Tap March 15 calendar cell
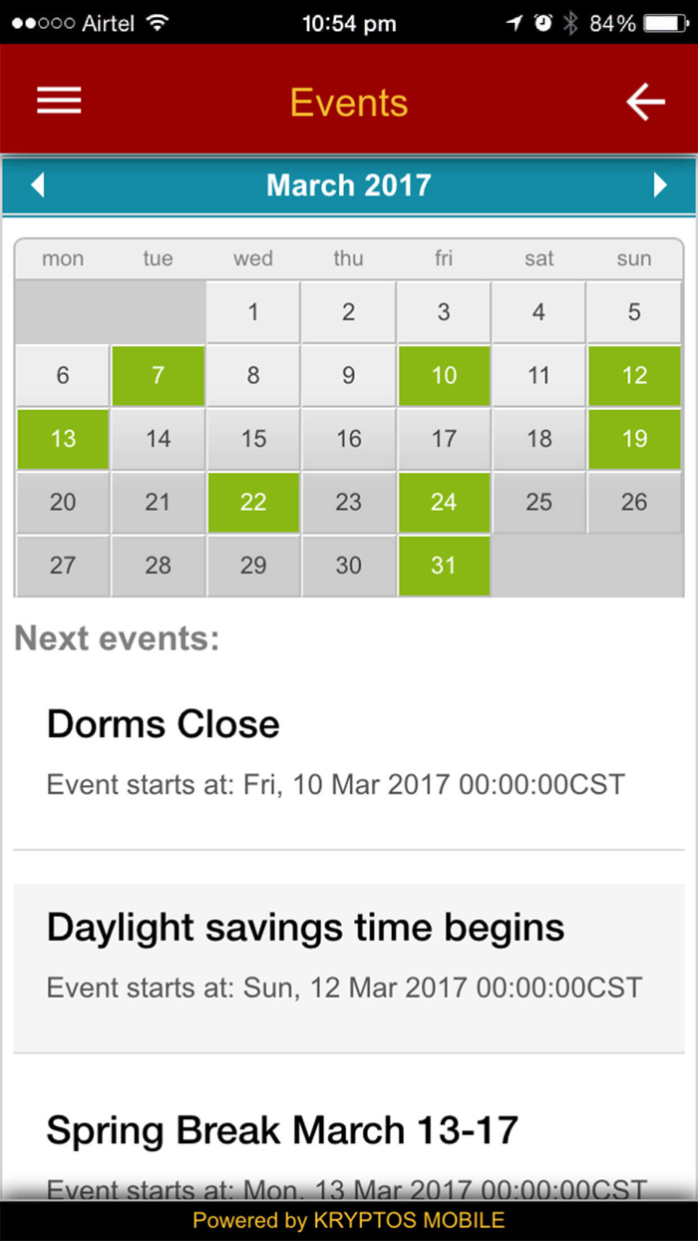The image size is (698, 1241). (x=253, y=439)
